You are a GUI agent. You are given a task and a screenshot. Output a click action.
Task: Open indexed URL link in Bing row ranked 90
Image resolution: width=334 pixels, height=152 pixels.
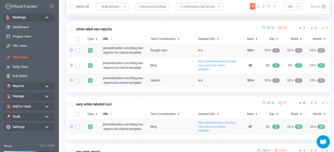(x=217, y=65)
